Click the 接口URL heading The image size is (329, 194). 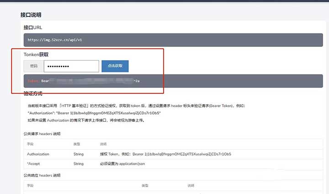[x=33, y=27]
